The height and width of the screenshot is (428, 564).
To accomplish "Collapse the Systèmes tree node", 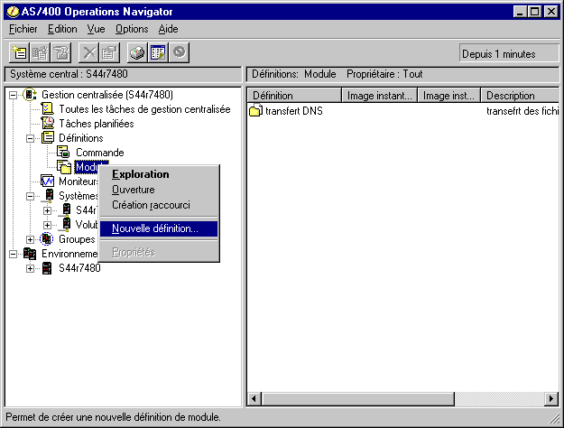I will (x=30, y=196).
